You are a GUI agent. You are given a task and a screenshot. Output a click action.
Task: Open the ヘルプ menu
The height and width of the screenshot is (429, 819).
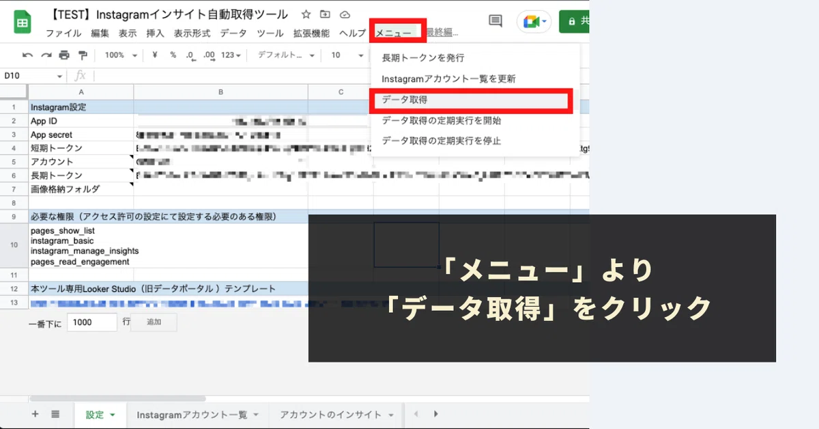click(x=352, y=33)
